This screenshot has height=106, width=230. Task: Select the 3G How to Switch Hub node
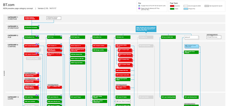click(x=168, y=37)
